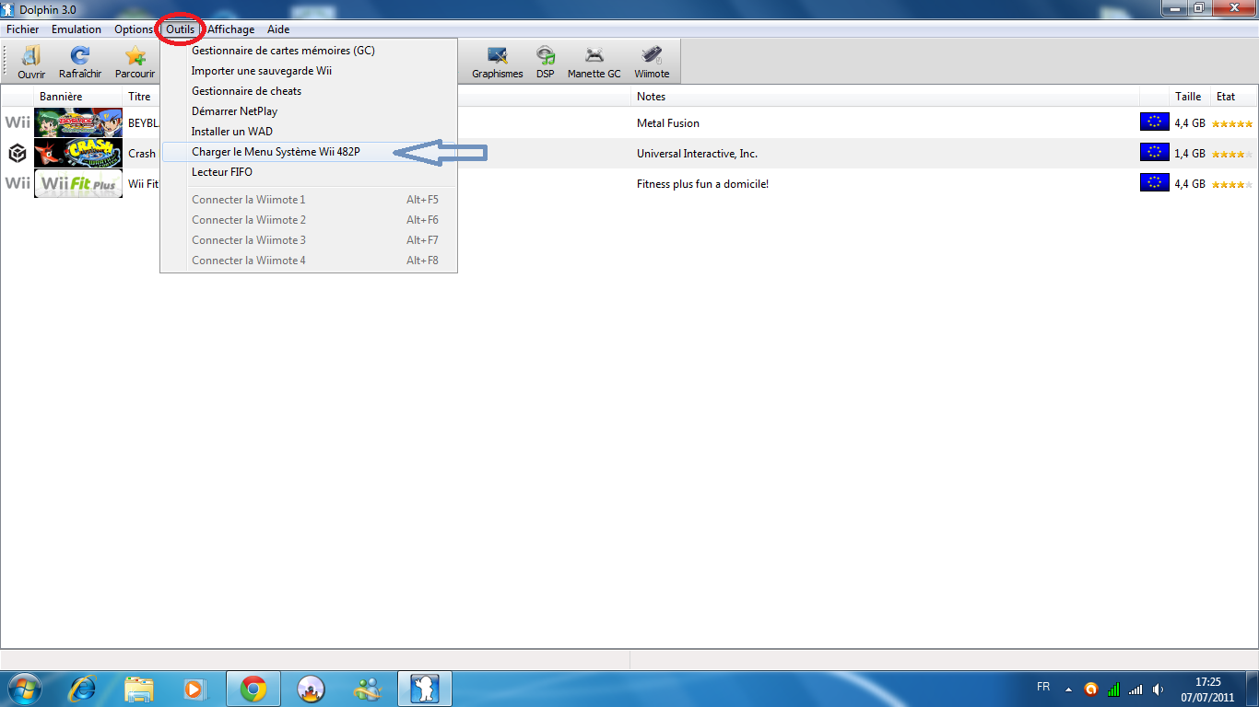
Task: Click the European flag in Universal Interactive row
Action: [1154, 153]
